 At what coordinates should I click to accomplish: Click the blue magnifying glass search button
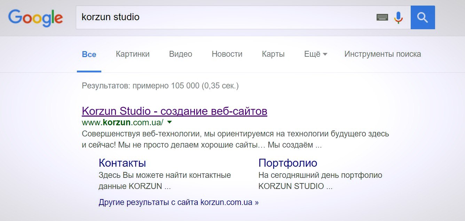tap(422, 17)
